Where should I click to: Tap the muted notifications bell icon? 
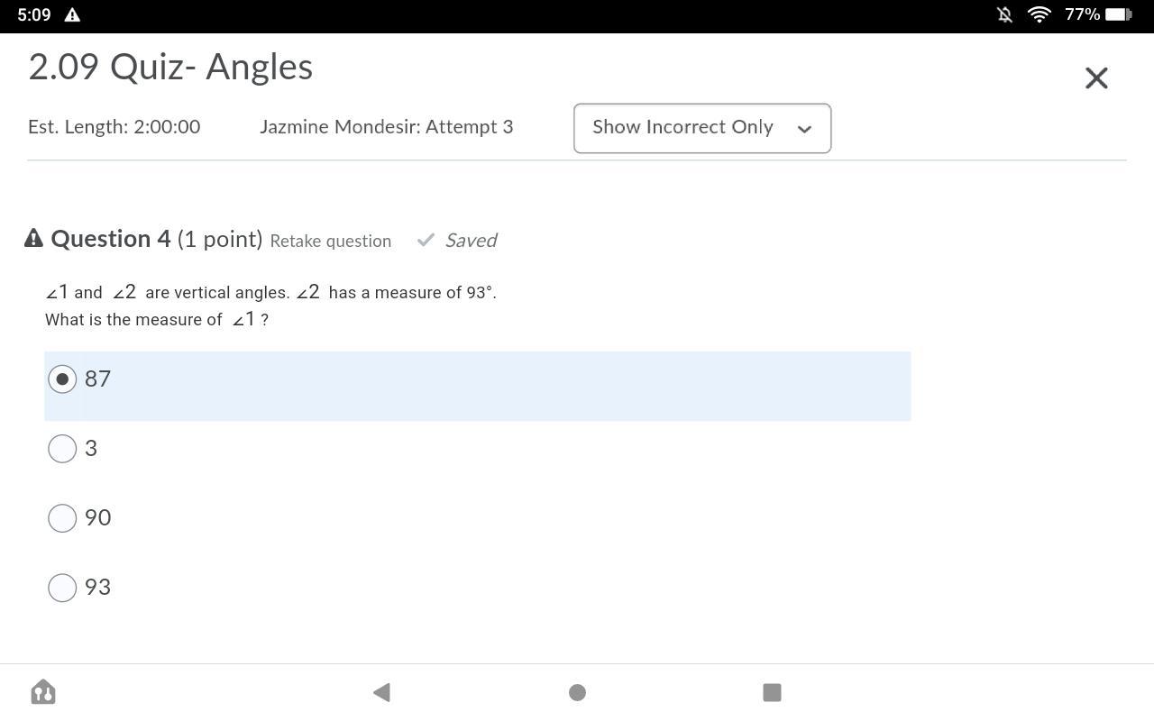[x=1004, y=14]
